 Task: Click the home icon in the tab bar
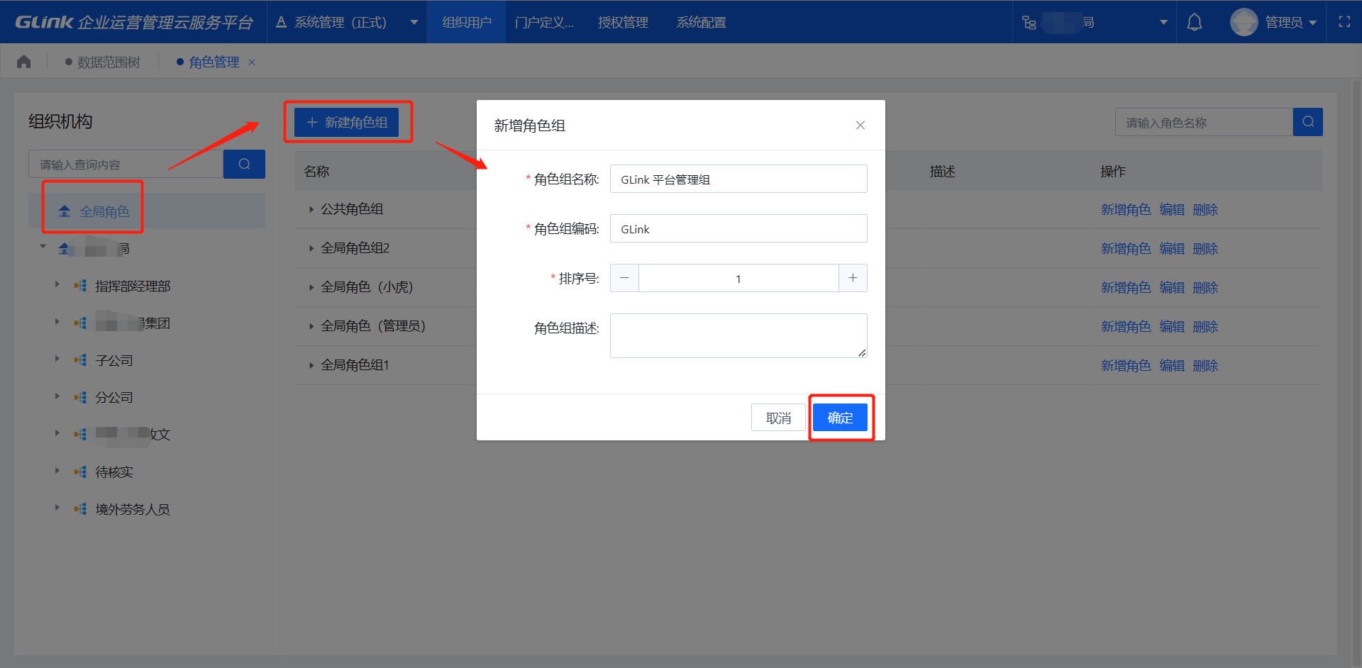click(x=24, y=62)
